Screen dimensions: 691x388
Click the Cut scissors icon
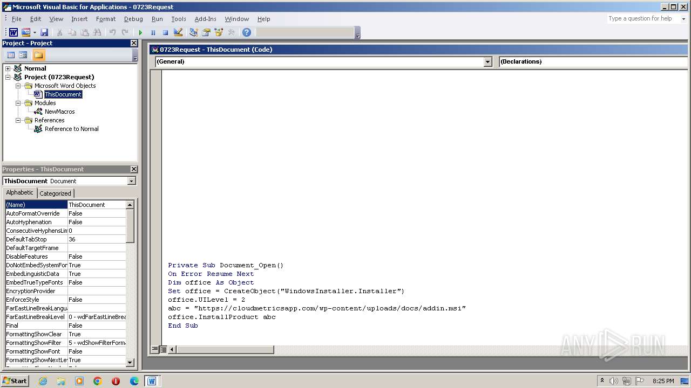(59, 32)
